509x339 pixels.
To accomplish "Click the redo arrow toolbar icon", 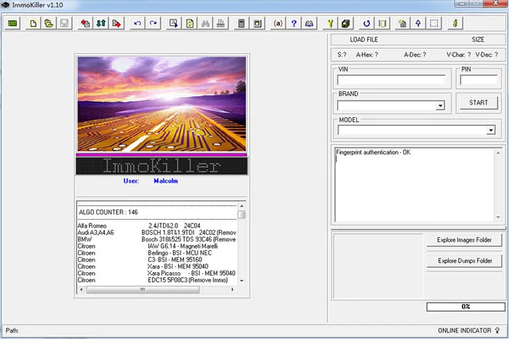I will point(153,23).
